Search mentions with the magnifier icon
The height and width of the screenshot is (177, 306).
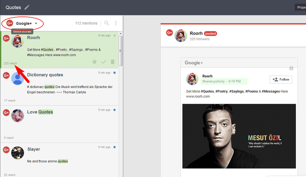(x=106, y=23)
